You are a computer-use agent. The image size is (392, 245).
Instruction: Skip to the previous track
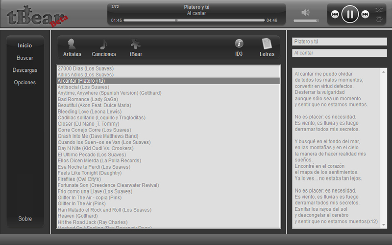(x=335, y=15)
